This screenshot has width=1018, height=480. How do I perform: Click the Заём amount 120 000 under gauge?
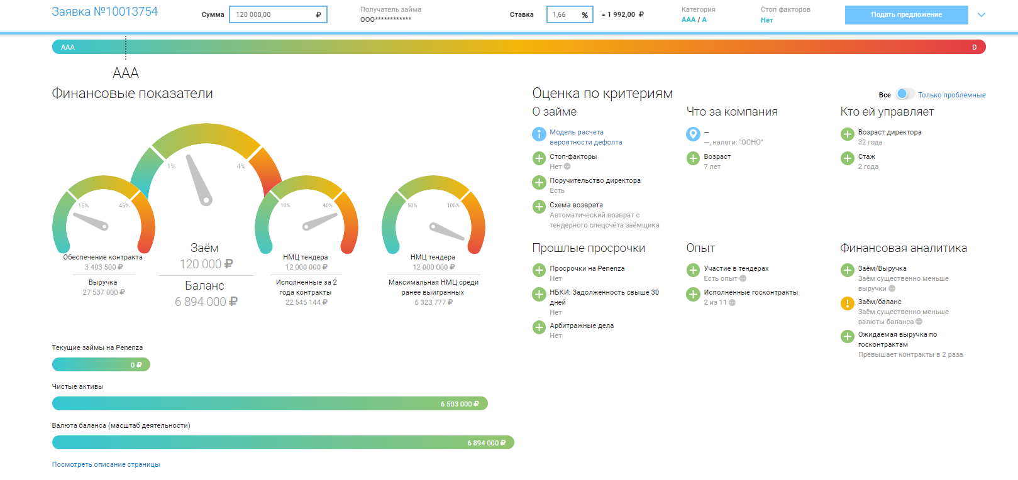point(206,264)
